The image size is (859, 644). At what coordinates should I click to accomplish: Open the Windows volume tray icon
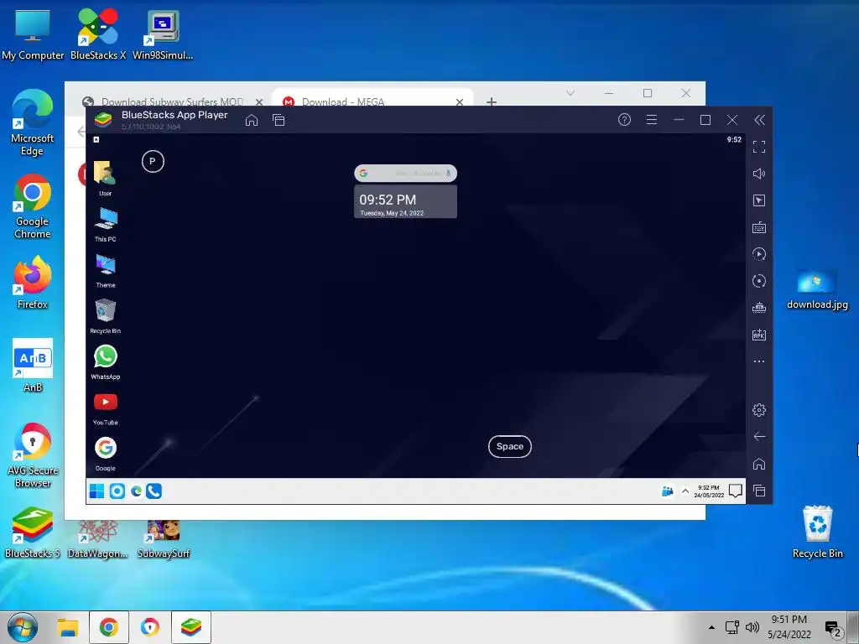click(x=752, y=627)
